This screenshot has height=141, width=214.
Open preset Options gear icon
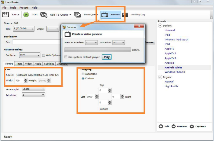[192, 127]
